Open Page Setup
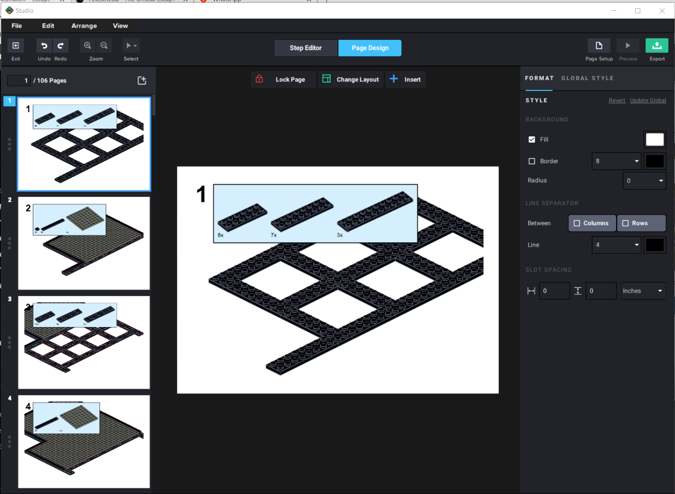The width and height of the screenshot is (675, 494). [x=598, y=46]
